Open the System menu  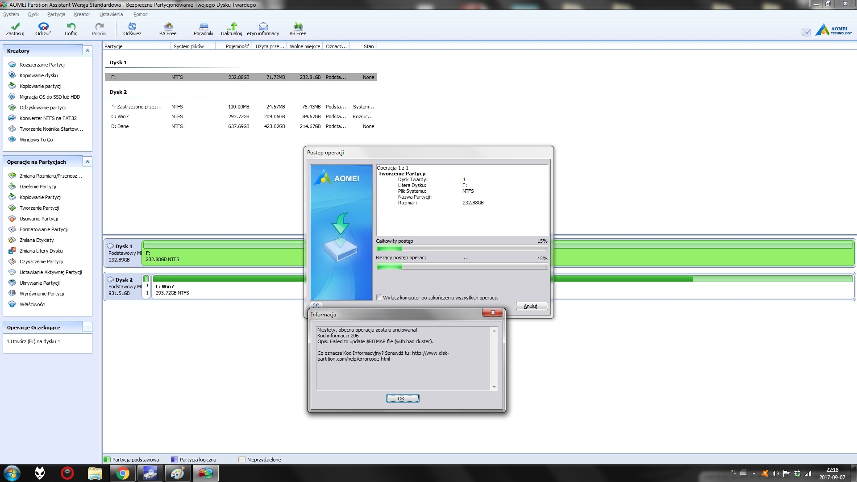click(11, 14)
